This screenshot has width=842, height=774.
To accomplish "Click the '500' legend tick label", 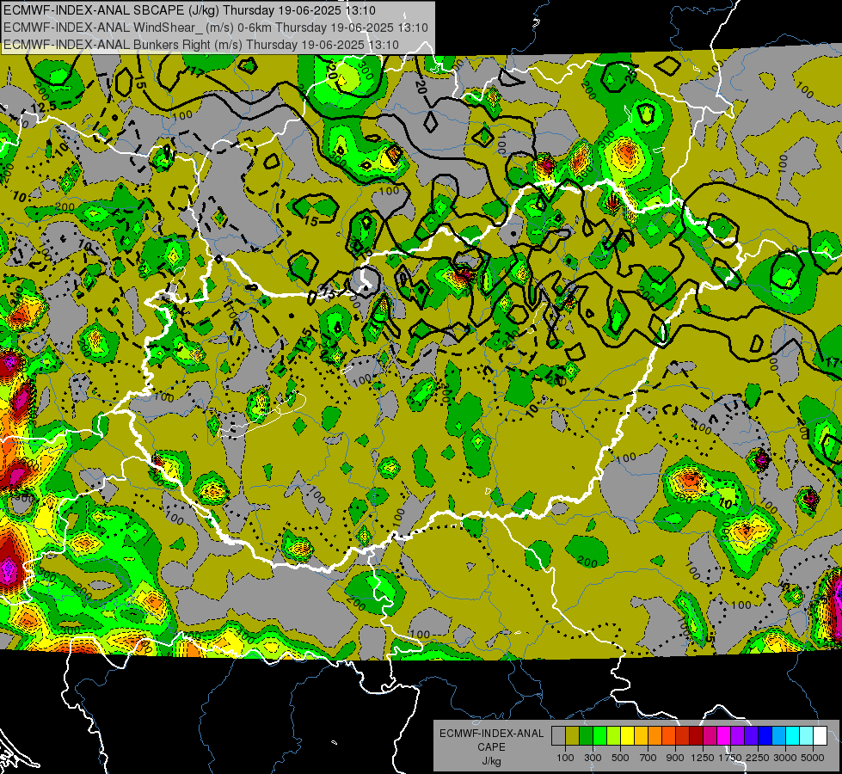I will (620, 758).
